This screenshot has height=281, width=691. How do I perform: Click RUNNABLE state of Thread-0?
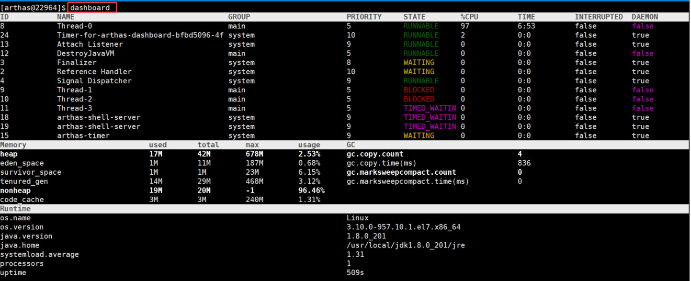tap(421, 26)
